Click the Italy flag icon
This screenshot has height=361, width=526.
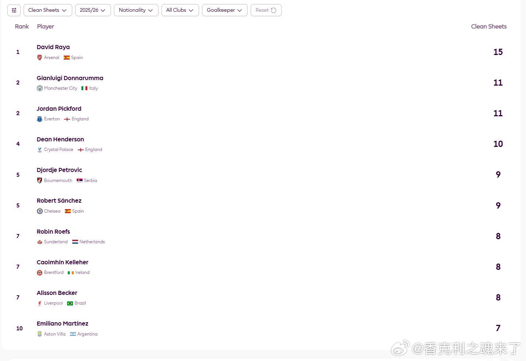[84, 88]
